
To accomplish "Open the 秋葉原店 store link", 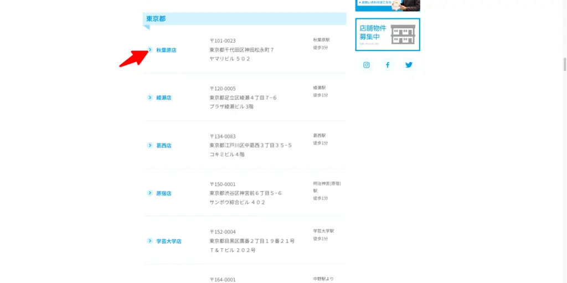I will (x=166, y=50).
